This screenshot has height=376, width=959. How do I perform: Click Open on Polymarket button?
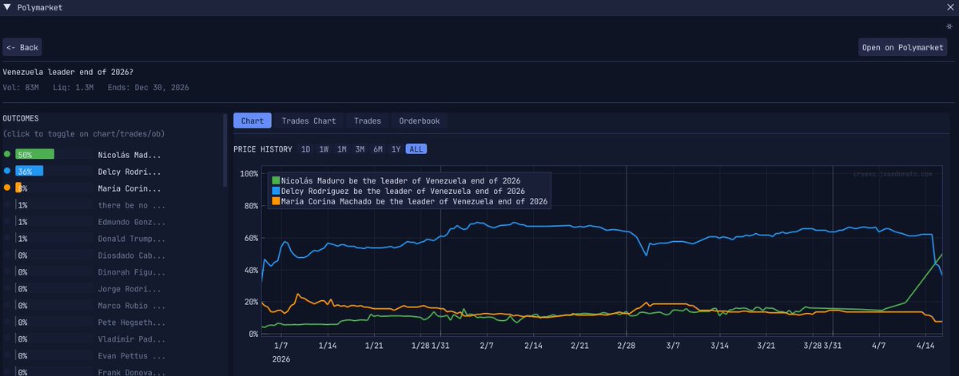(903, 47)
